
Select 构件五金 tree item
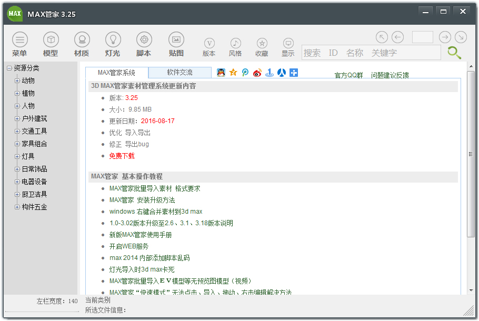coord(34,207)
